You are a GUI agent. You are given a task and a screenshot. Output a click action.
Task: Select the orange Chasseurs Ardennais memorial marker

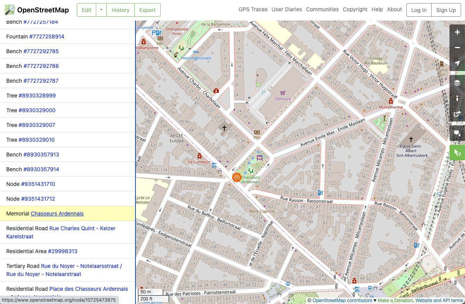[236, 177]
